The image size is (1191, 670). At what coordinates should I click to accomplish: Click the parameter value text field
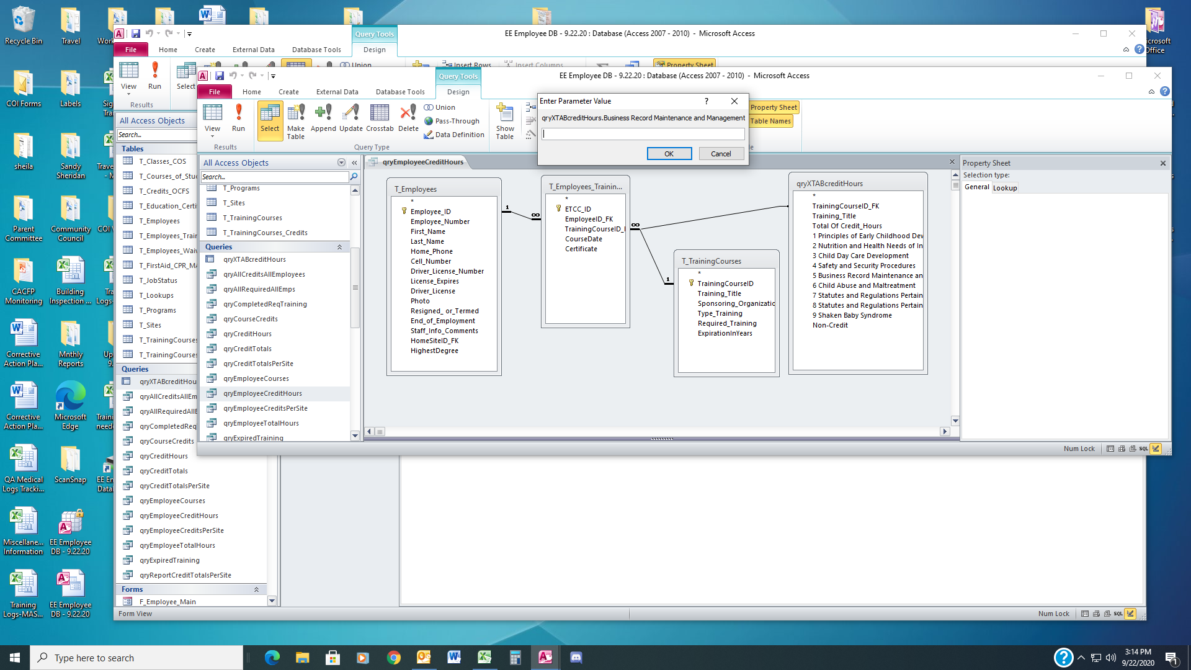click(x=643, y=134)
